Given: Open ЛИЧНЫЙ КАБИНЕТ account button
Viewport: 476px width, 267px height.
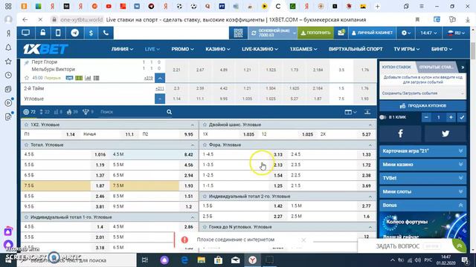Looking at the screenshot, I should [x=372, y=33].
